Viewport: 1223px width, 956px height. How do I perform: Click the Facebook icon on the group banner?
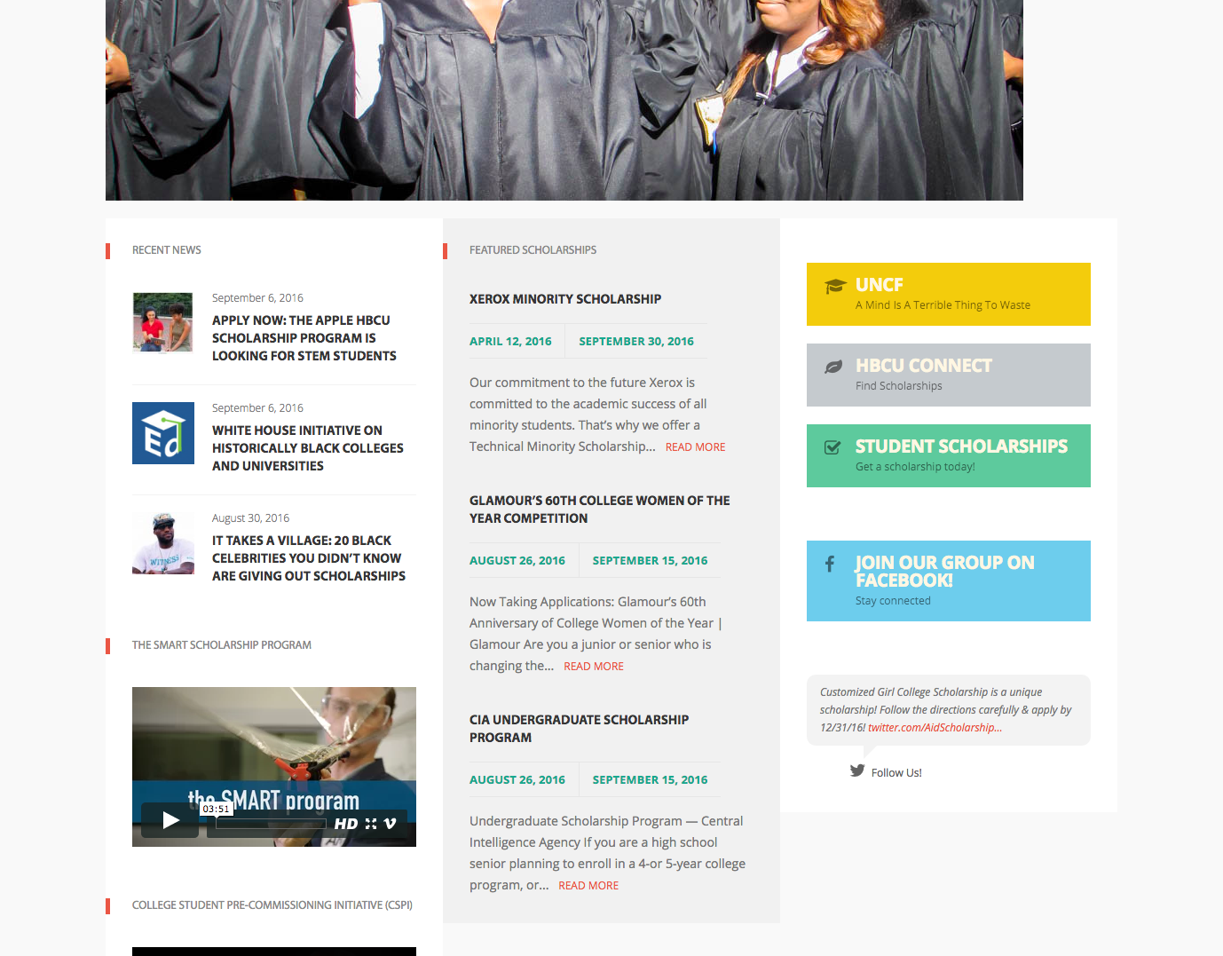[x=830, y=563]
